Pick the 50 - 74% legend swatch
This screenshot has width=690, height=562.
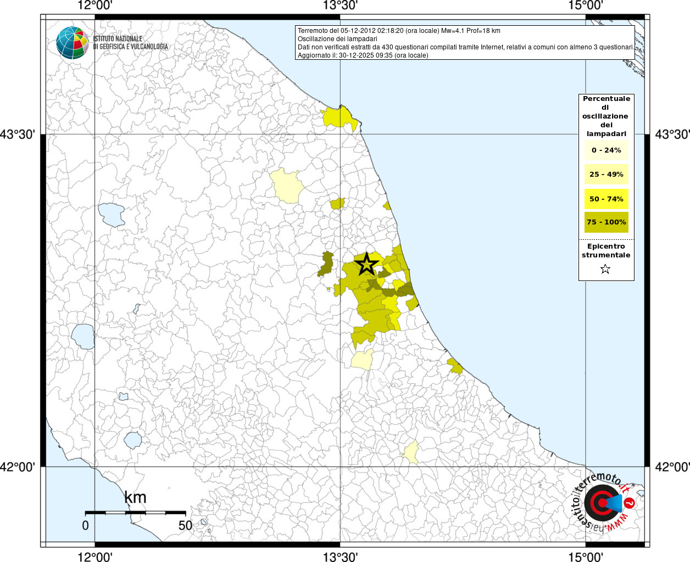(606, 199)
